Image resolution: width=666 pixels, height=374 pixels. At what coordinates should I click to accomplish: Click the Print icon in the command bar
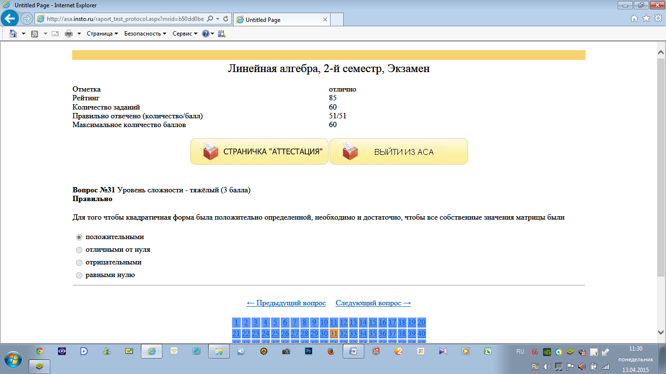tap(69, 34)
